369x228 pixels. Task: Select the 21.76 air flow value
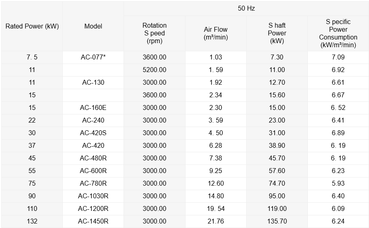click(x=216, y=221)
